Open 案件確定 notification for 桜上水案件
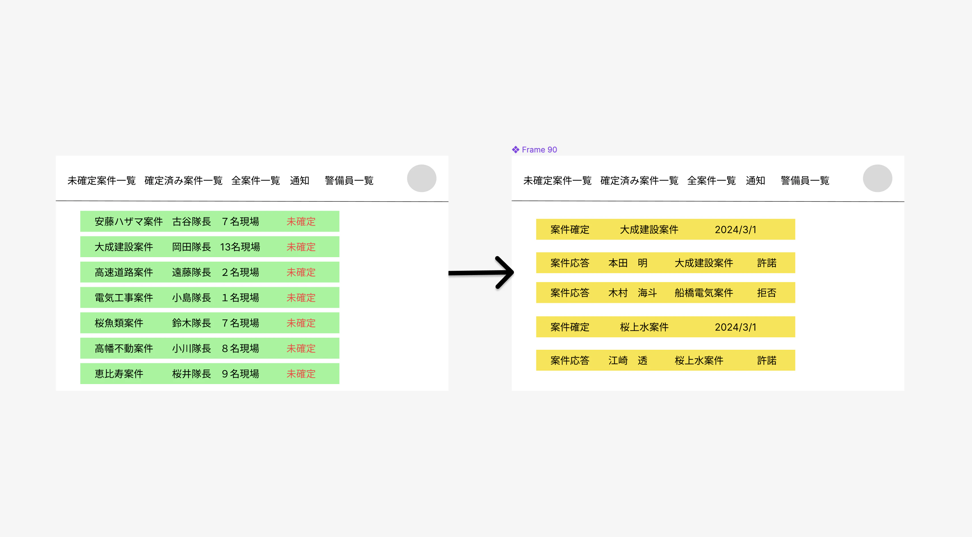 666,327
